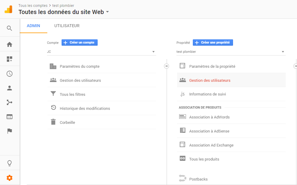Click the Discover lightbulb icon
This screenshot has height=185, width=297.
[x=10, y=163]
